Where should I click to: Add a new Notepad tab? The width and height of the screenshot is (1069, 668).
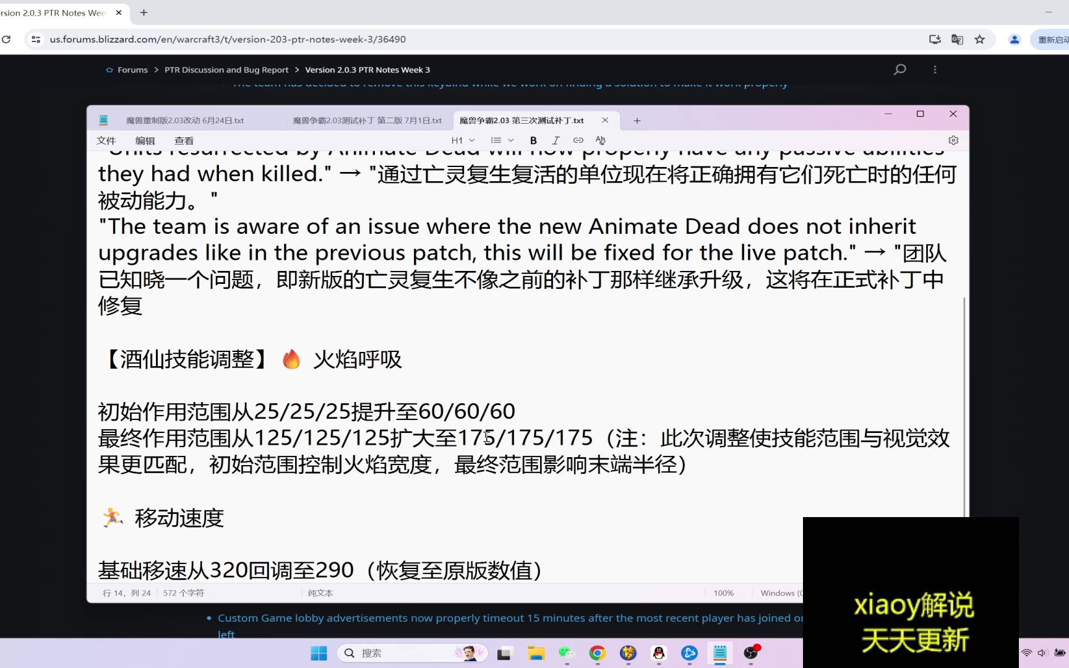(637, 121)
